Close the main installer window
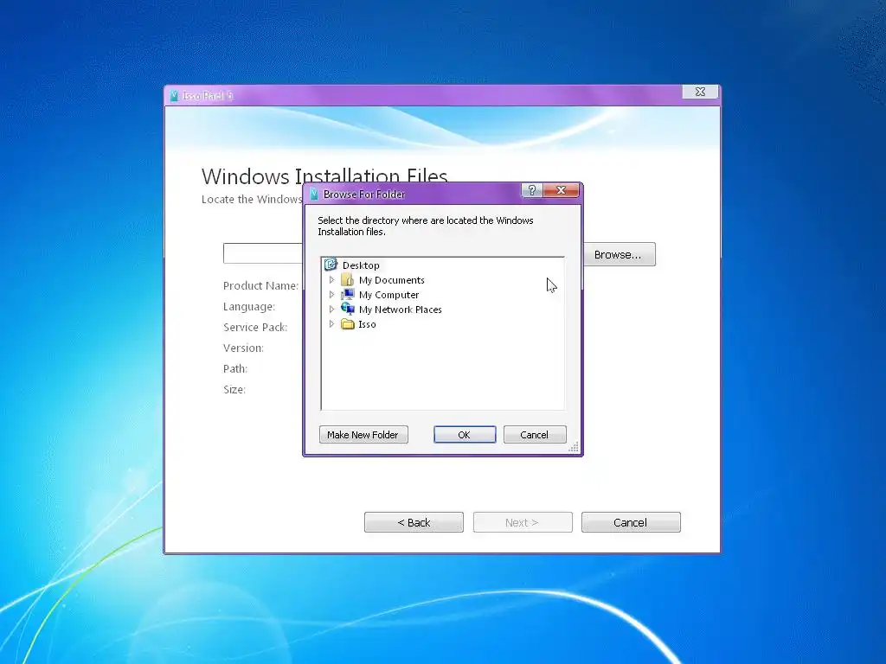886x664 pixels. [700, 92]
